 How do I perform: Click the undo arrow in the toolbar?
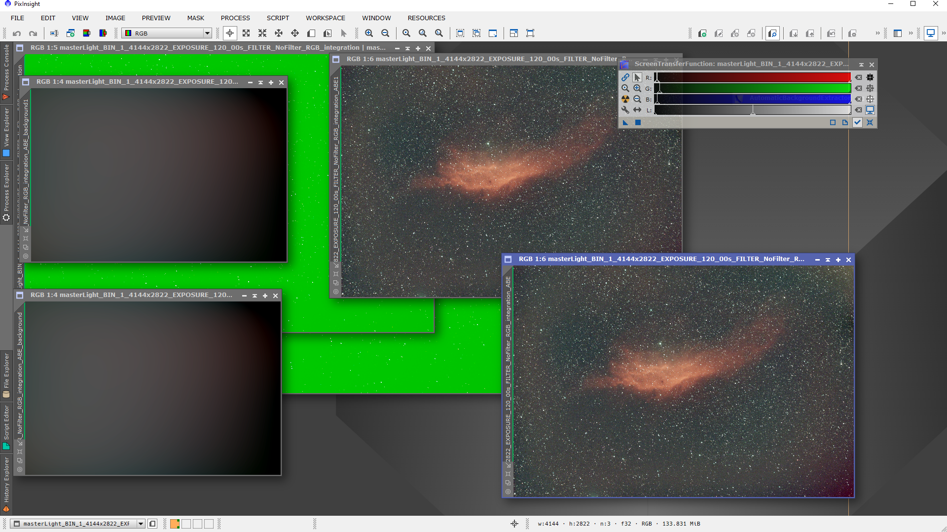17,33
